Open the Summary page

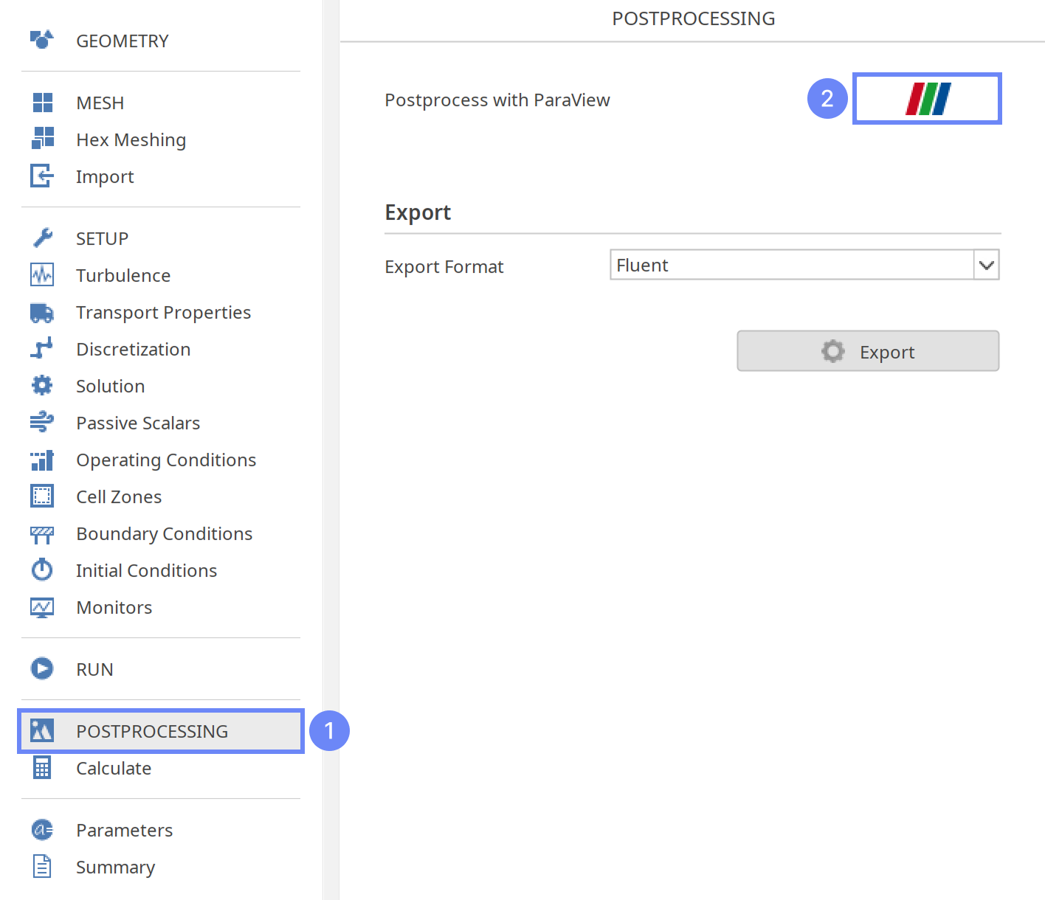115,868
